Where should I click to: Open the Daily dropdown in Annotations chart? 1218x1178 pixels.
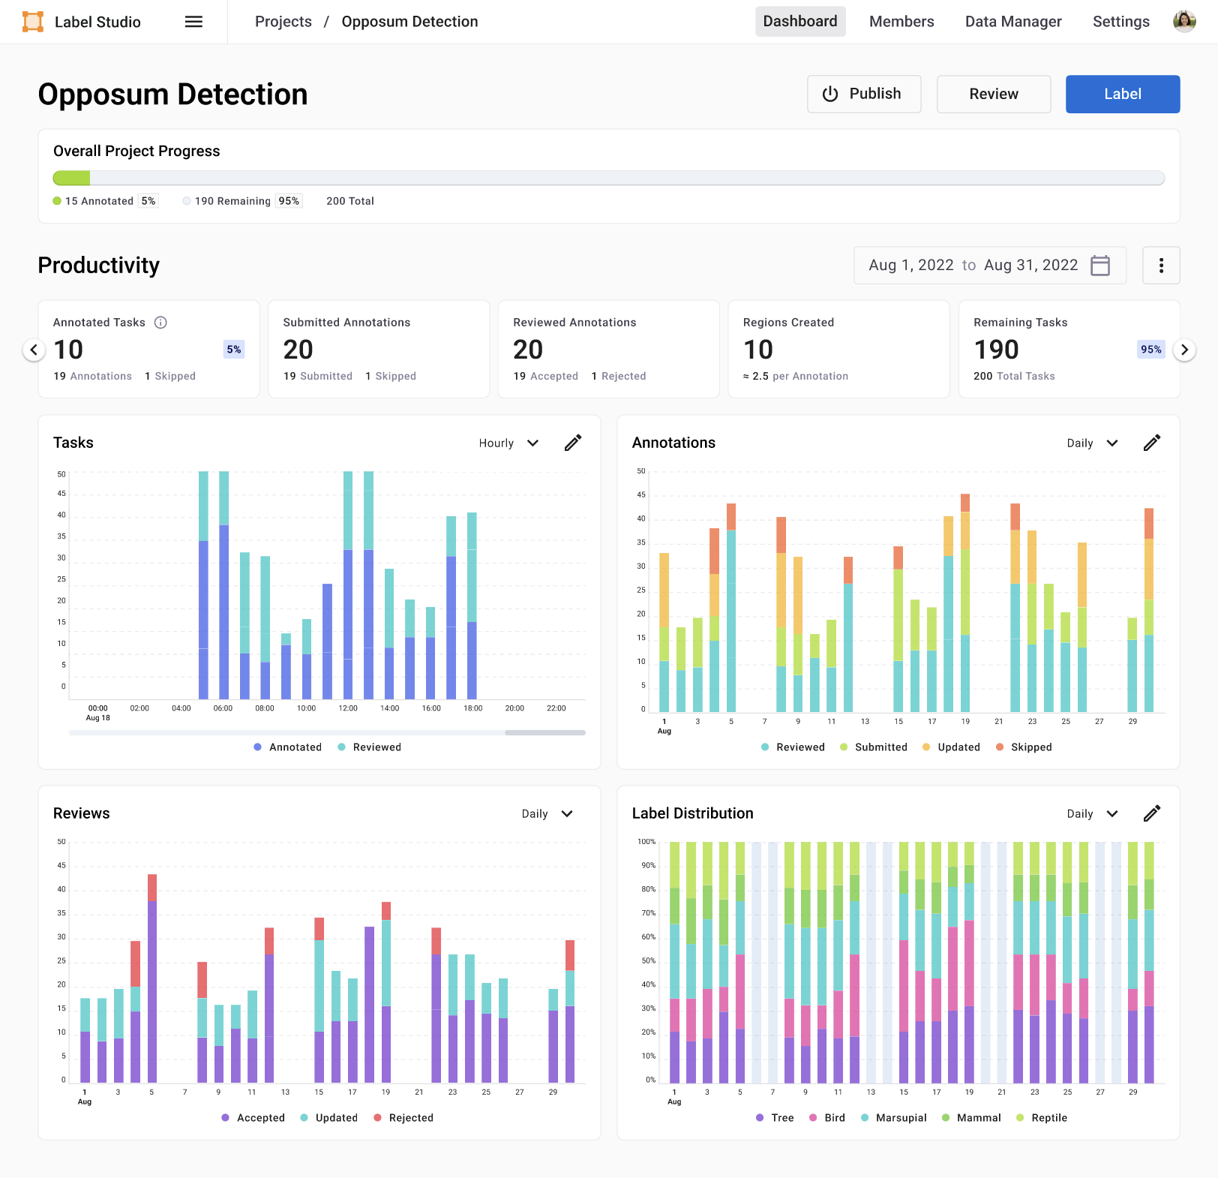(x=1092, y=443)
